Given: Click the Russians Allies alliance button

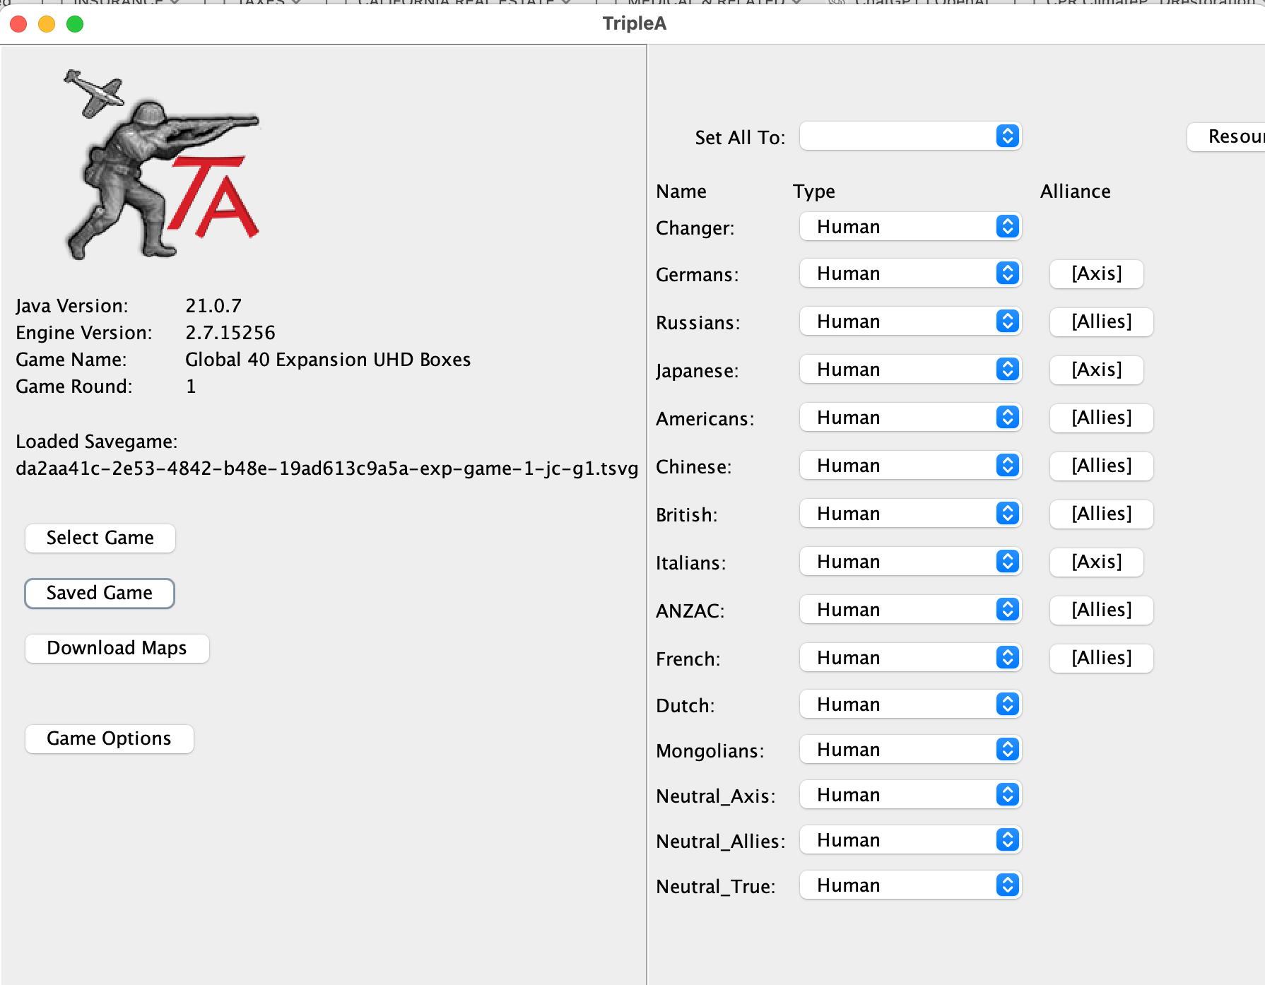Looking at the screenshot, I should pos(1100,322).
